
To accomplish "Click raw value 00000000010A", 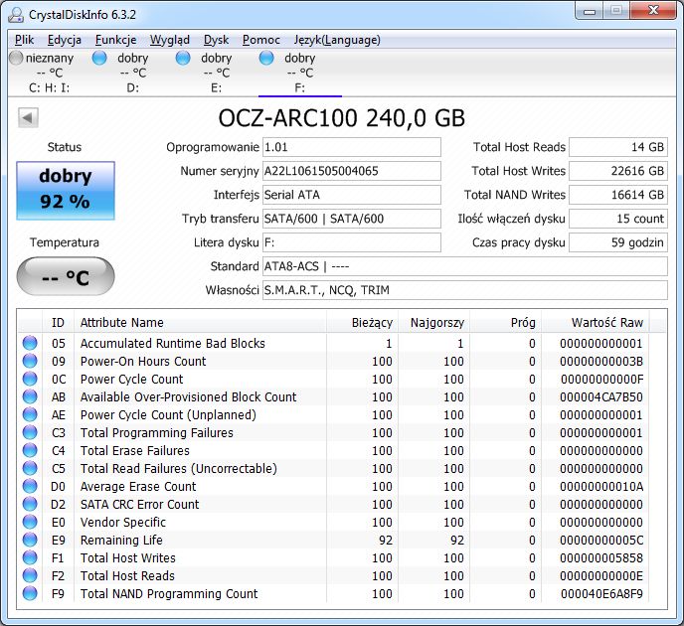I will [x=601, y=487].
